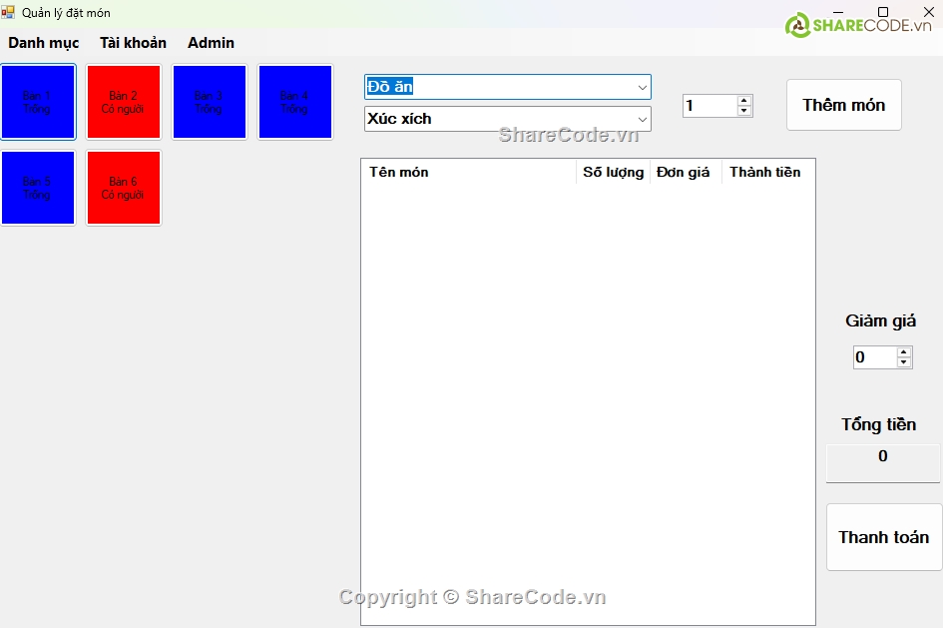Open red table Bàn 6

click(123, 188)
